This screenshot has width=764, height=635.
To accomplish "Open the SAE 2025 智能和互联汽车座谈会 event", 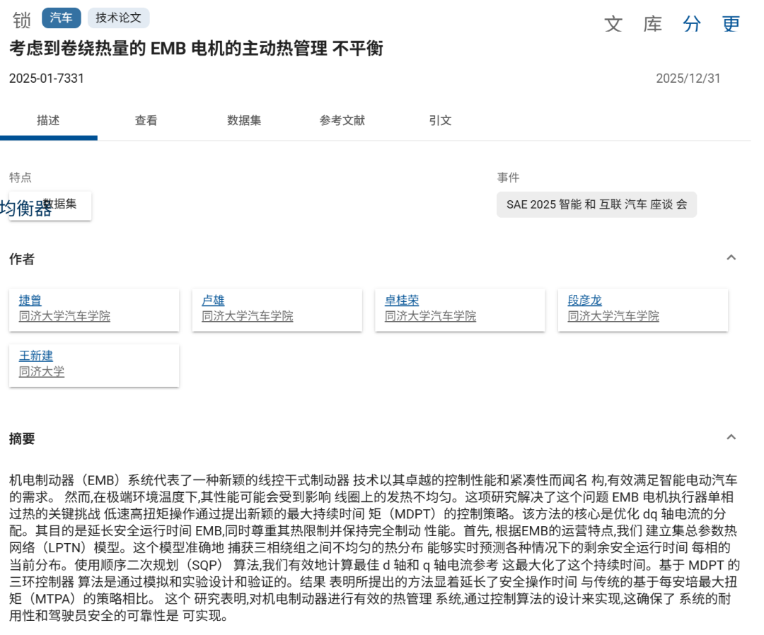I will pos(596,204).
